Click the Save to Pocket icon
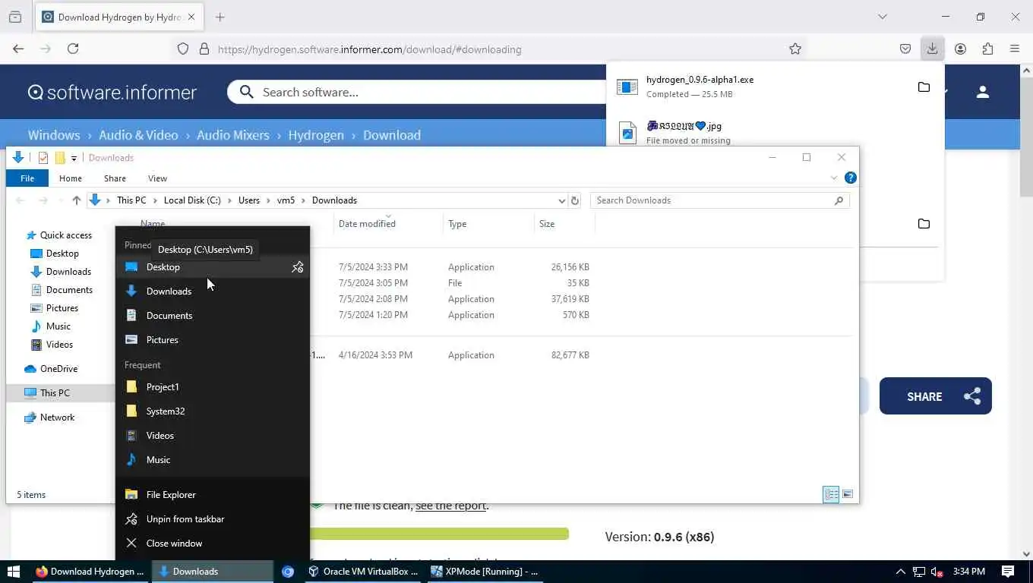The height and width of the screenshot is (583, 1033). (x=905, y=49)
